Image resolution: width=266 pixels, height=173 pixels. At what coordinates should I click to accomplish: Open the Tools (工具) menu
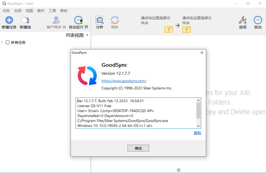click(x=52, y=11)
